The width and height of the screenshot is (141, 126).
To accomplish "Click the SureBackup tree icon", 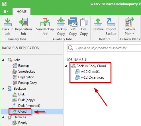I will (15, 71).
